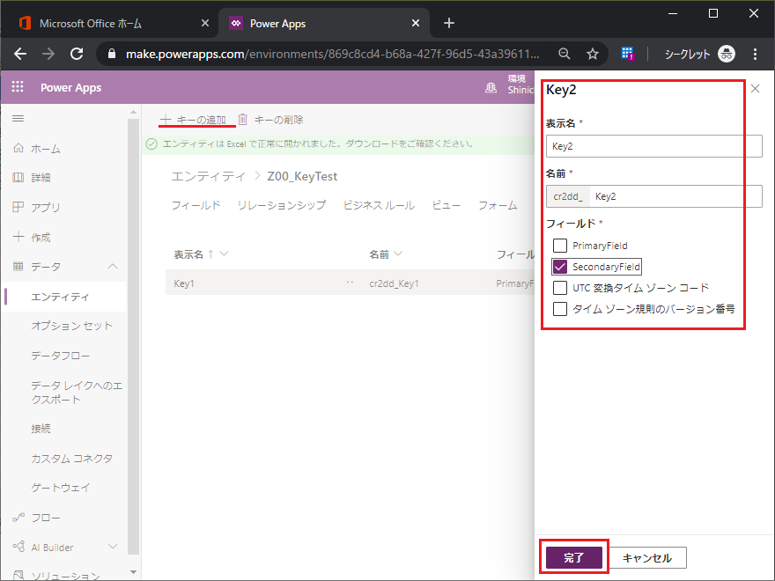This screenshot has height=581, width=775.
Task: Select the Key1 row in the table
Action: pyautogui.click(x=350, y=283)
